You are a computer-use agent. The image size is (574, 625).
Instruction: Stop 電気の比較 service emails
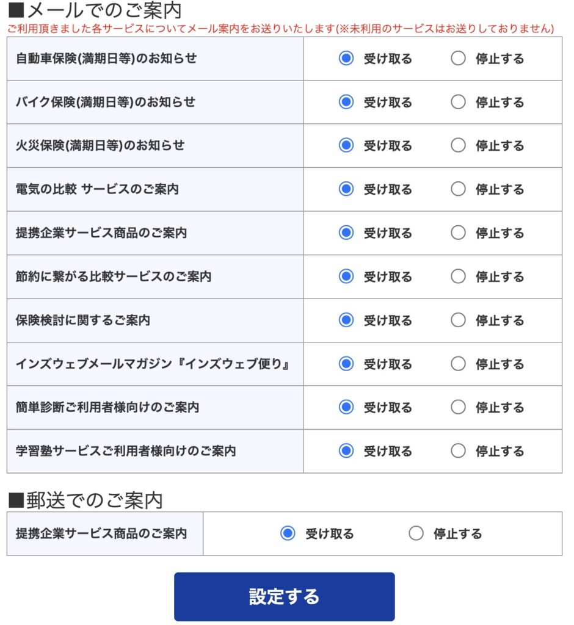(458, 189)
